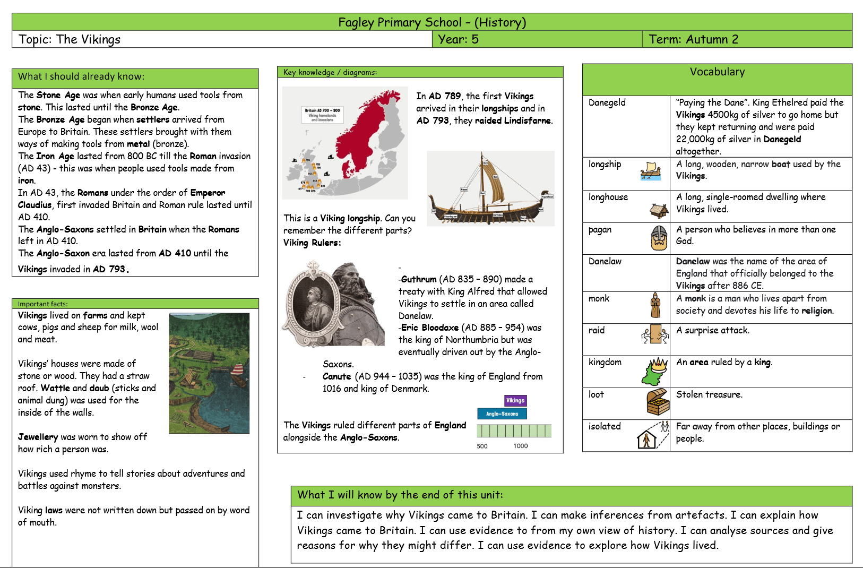
Task: Click the loot treasure chest icon
Action: (658, 402)
